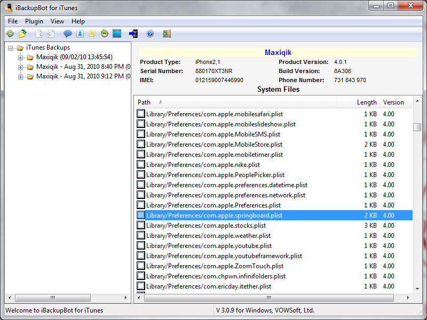Click the Restore to iPhone icon
This screenshot has width=427, height=320.
point(133,34)
